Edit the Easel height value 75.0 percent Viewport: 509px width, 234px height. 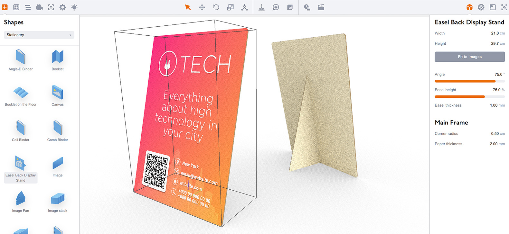[496, 90]
